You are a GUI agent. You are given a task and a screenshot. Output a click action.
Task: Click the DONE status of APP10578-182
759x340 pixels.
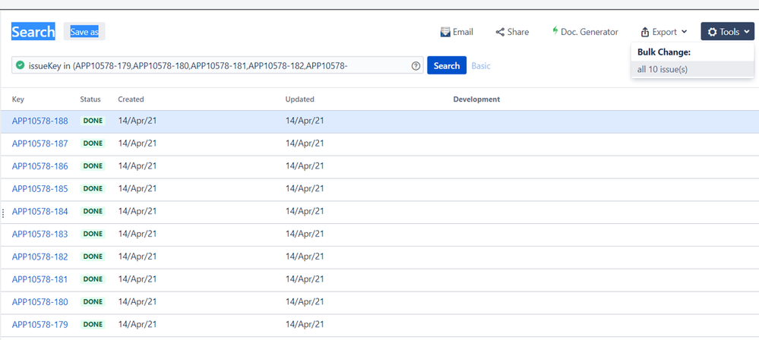pos(93,257)
